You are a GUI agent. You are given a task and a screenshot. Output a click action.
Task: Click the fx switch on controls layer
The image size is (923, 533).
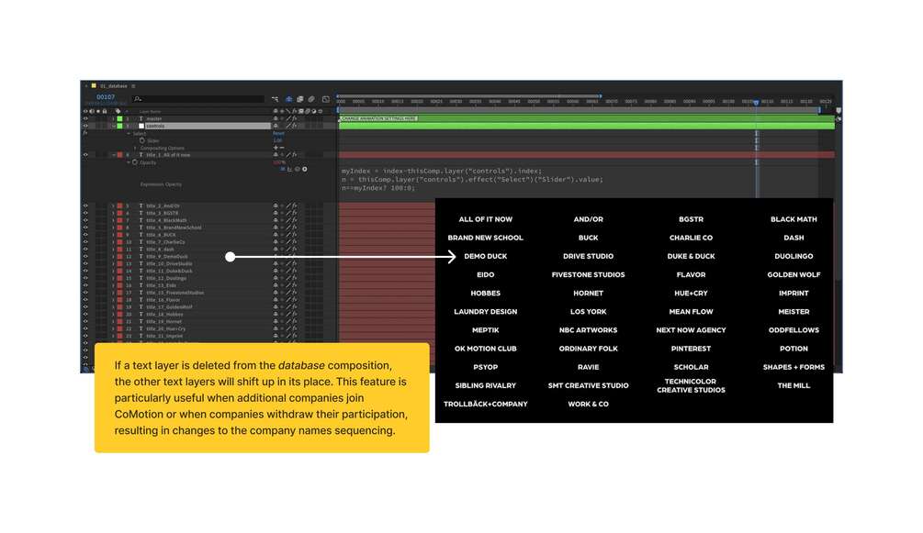point(294,126)
